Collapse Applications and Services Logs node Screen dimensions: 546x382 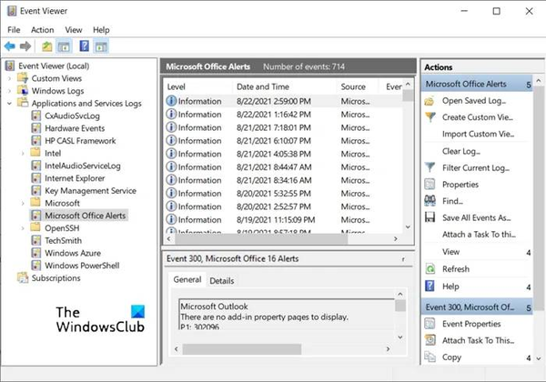click(9, 104)
